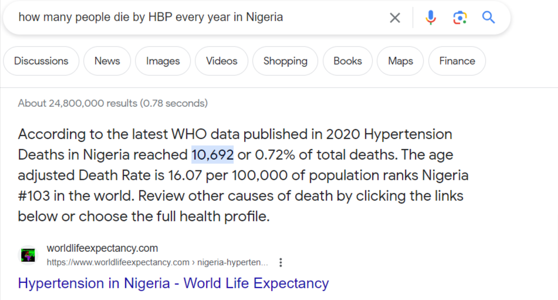Select the Finance filter chip
Viewport: 558px width, 300px height.
[x=457, y=61]
